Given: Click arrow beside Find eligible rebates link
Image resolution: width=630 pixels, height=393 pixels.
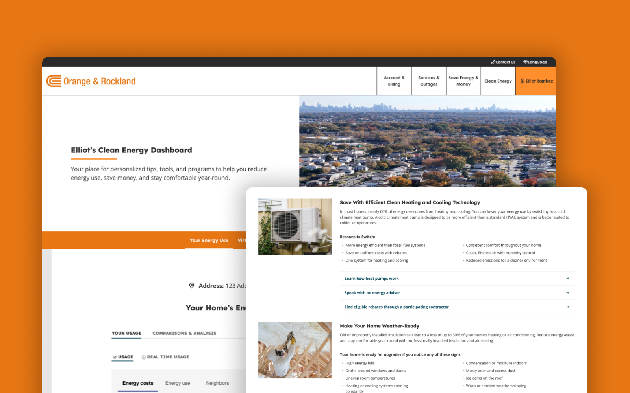Looking at the screenshot, I should pos(567,307).
